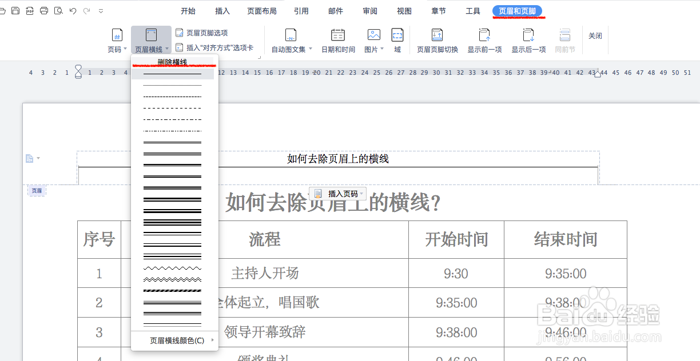Switch to the 视图 ribbon tab
The image size is (700, 361).
point(404,10)
